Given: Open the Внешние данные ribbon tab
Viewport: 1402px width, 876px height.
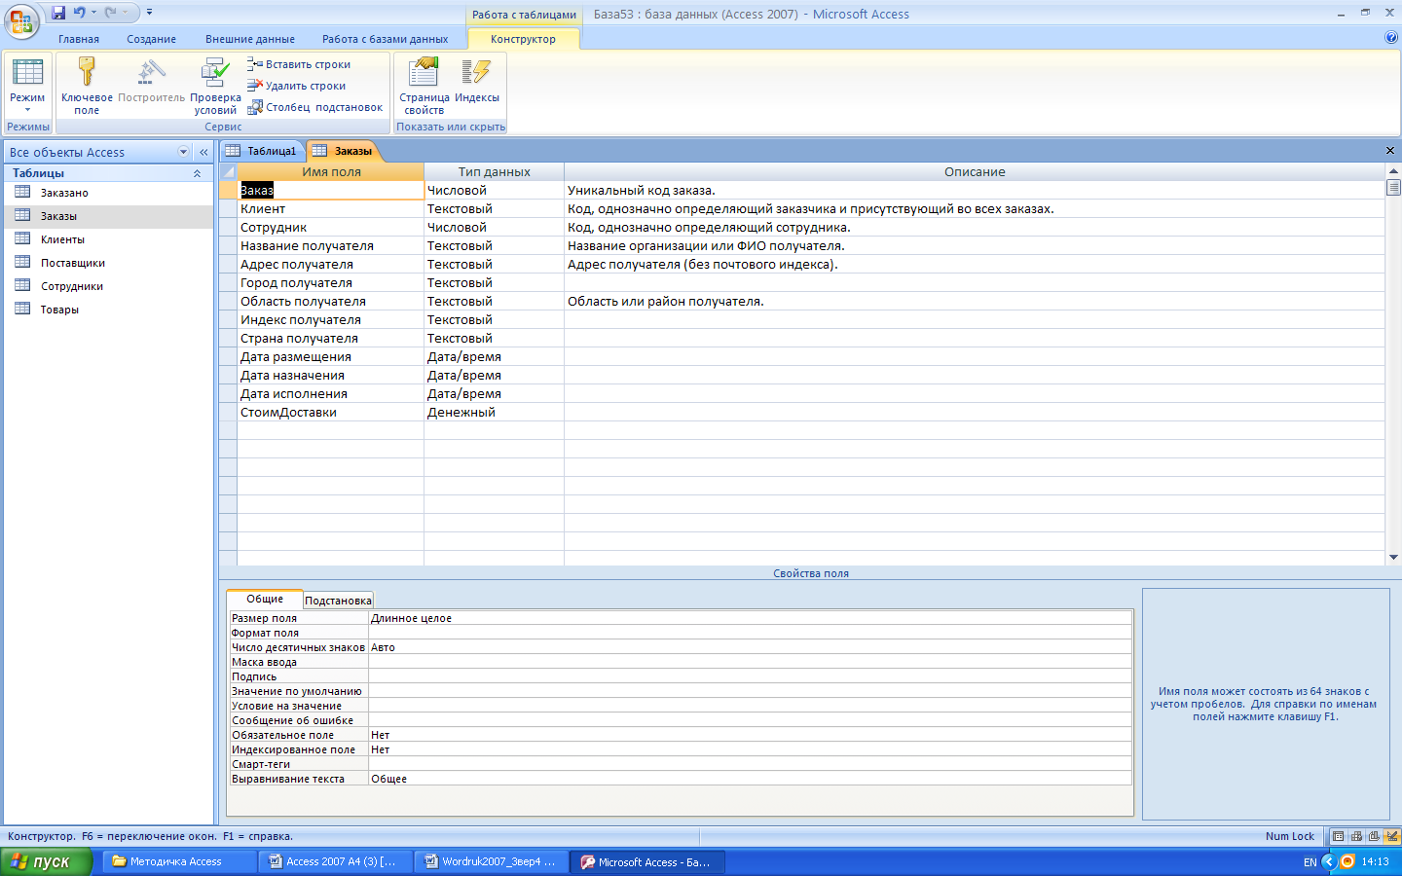Looking at the screenshot, I should pos(250,39).
